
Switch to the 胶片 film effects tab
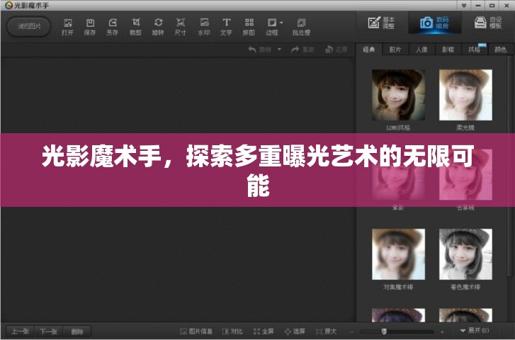pos(395,50)
